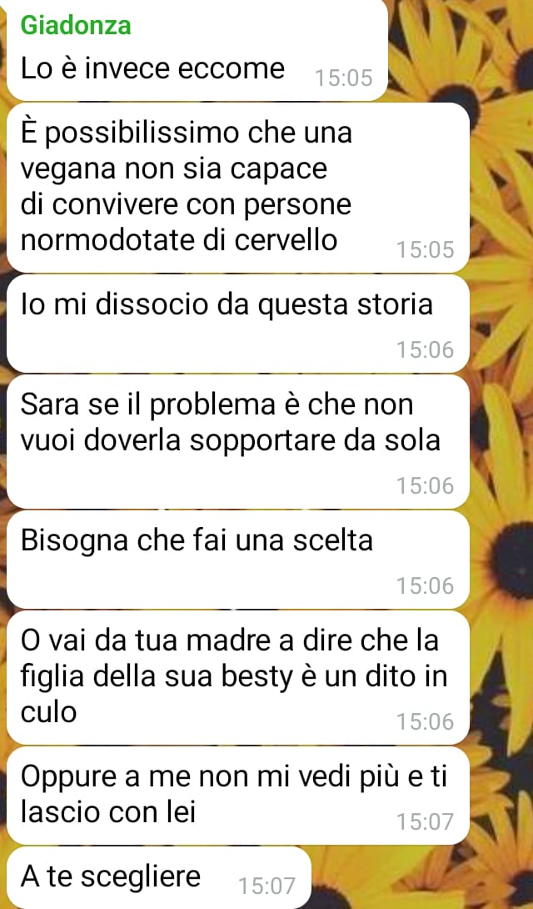Tap the 15:06 timestamp on the 'tua madre' message

click(425, 721)
